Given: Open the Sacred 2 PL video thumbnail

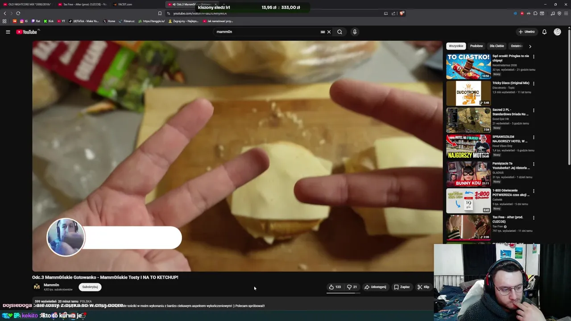Looking at the screenshot, I should tap(468, 120).
